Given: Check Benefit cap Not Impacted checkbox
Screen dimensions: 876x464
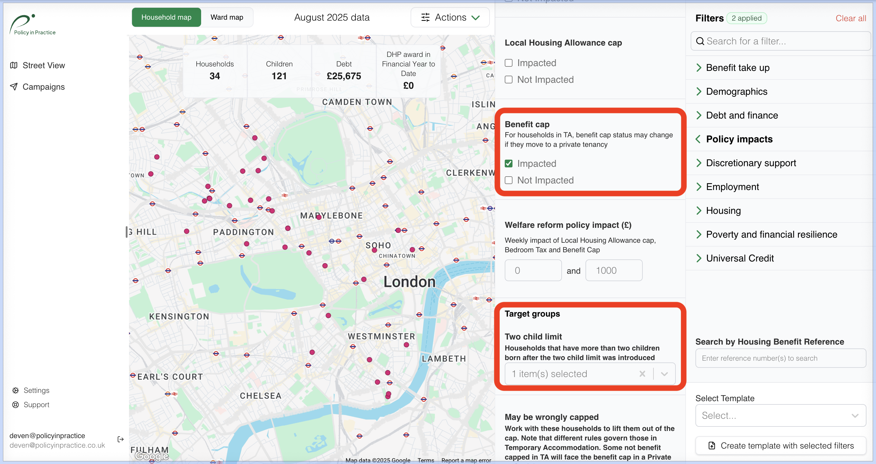Looking at the screenshot, I should pyautogui.click(x=508, y=180).
